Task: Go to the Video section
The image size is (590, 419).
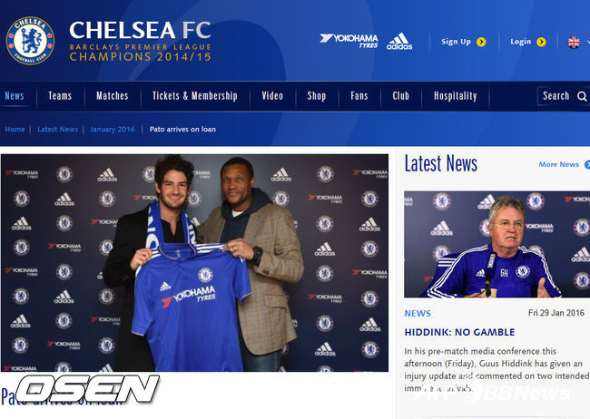Action: [272, 96]
